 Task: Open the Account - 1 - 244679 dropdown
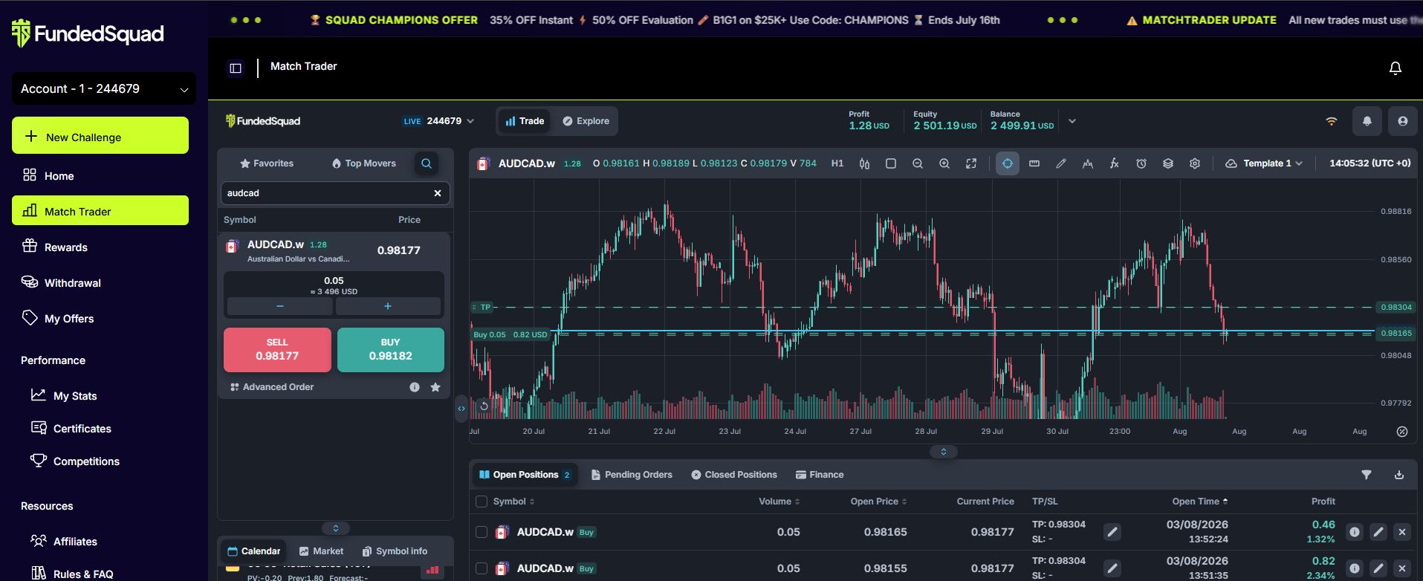(x=104, y=89)
